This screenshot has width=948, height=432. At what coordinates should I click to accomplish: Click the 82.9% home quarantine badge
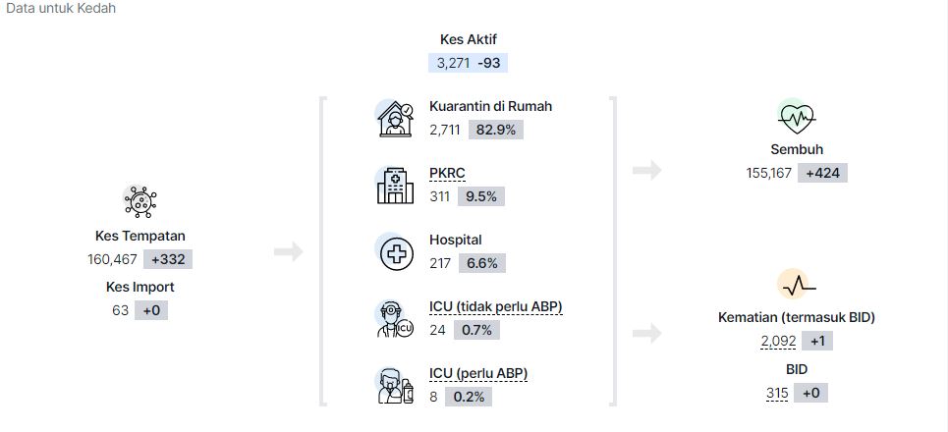pyautogui.click(x=496, y=130)
